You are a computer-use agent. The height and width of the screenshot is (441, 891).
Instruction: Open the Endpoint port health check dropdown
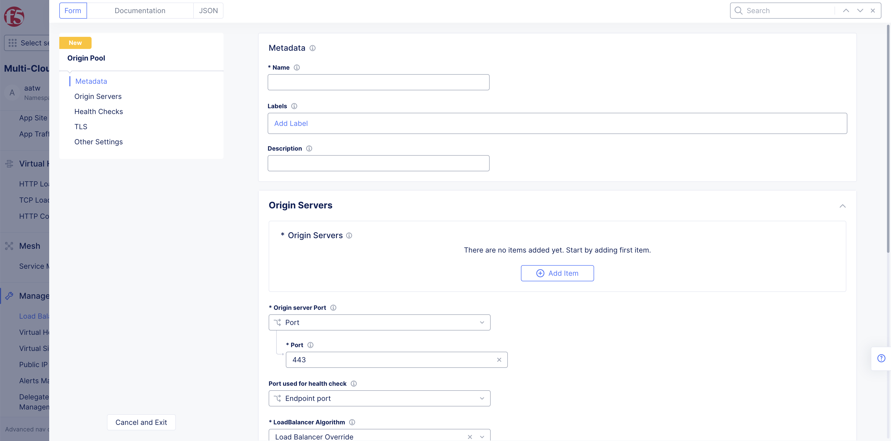click(x=482, y=398)
